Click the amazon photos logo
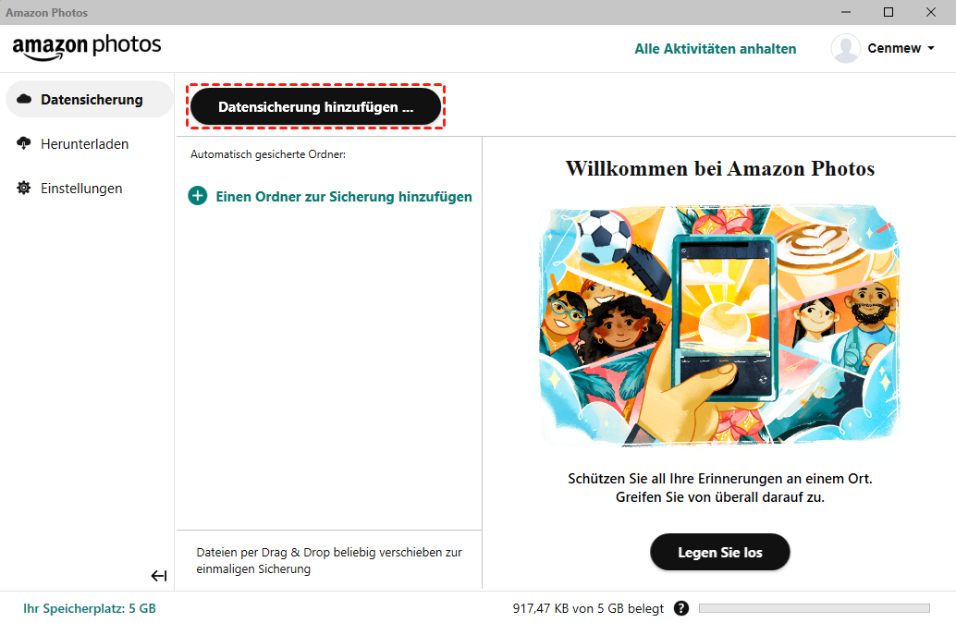The height and width of the screenshot is (623, 956). [87, 47]
